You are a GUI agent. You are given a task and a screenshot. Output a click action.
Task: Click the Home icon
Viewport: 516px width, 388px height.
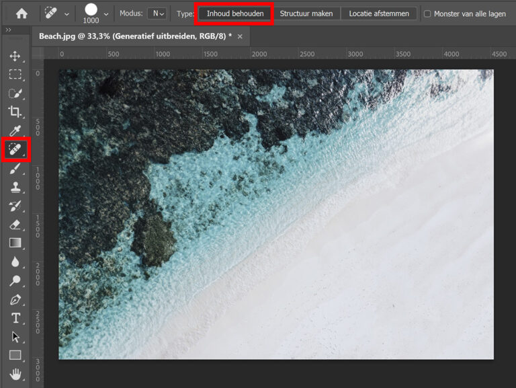22,13
